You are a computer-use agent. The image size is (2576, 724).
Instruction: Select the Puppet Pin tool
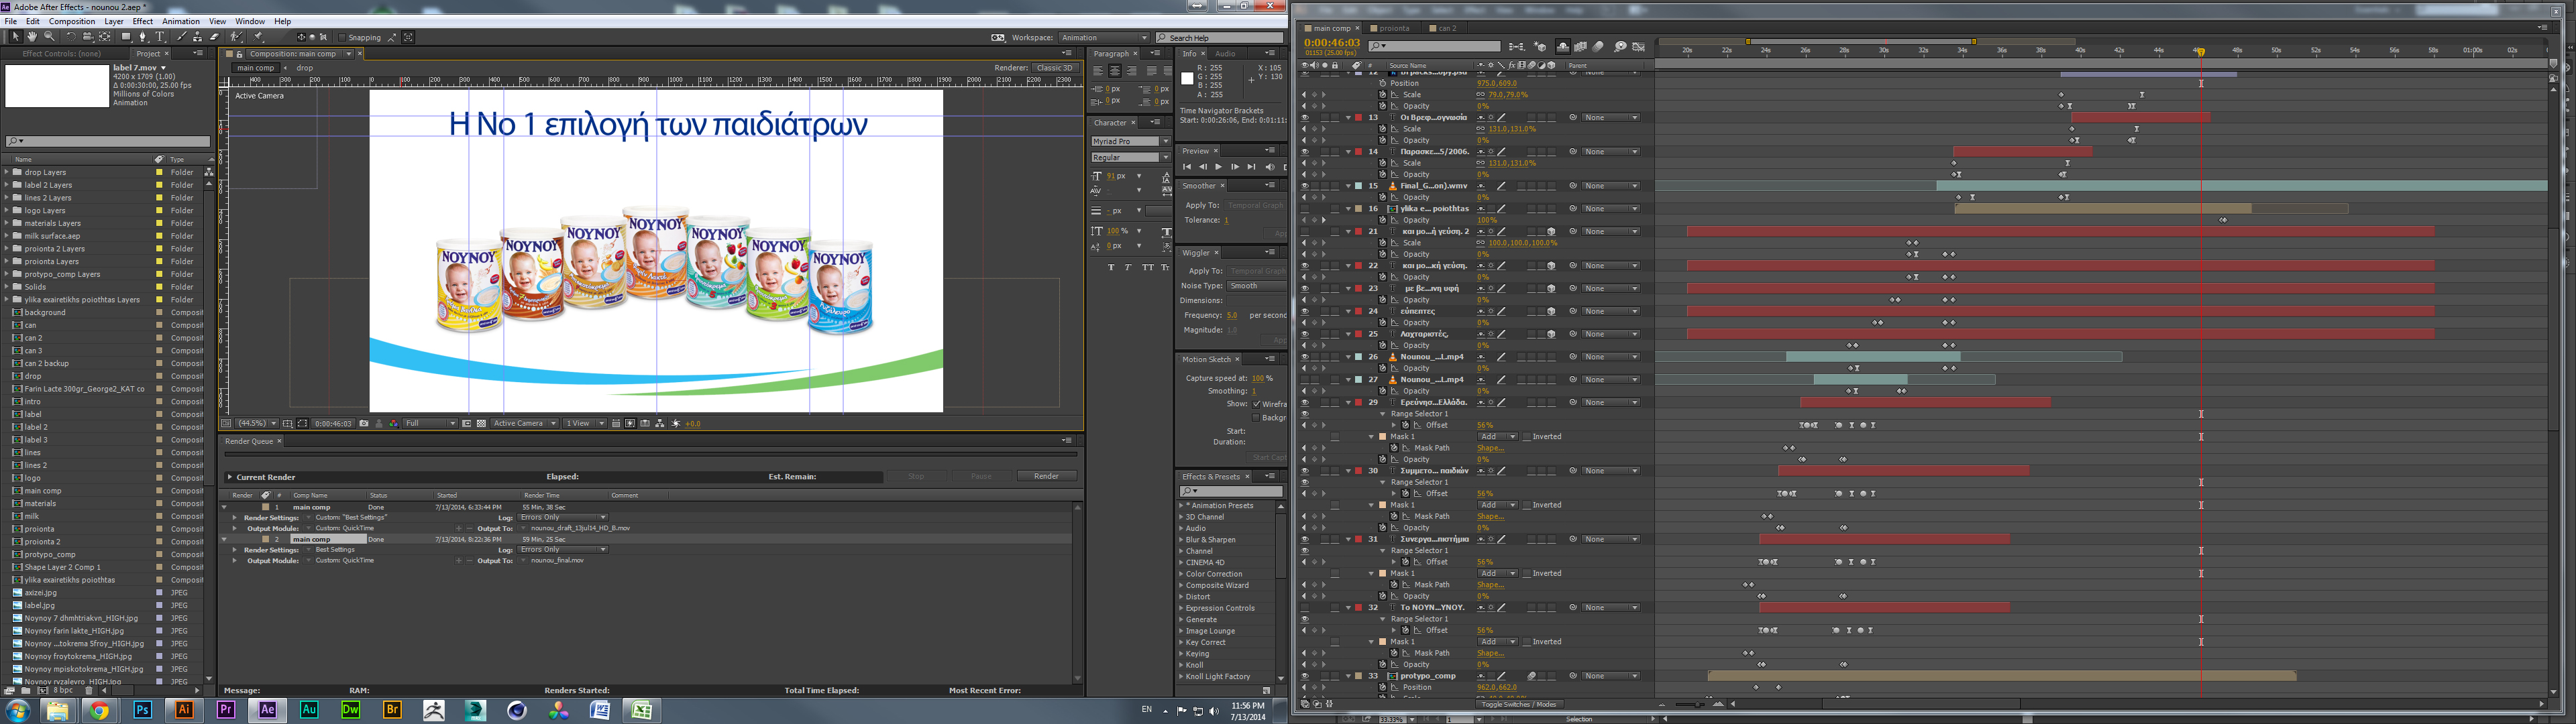click(257, 37)
